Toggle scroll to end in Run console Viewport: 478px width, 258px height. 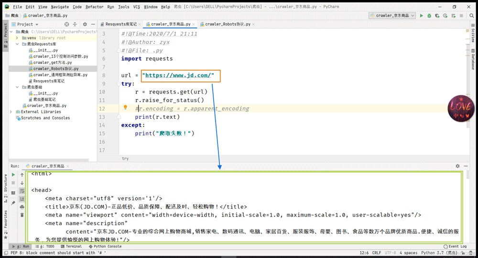(22, 199)
